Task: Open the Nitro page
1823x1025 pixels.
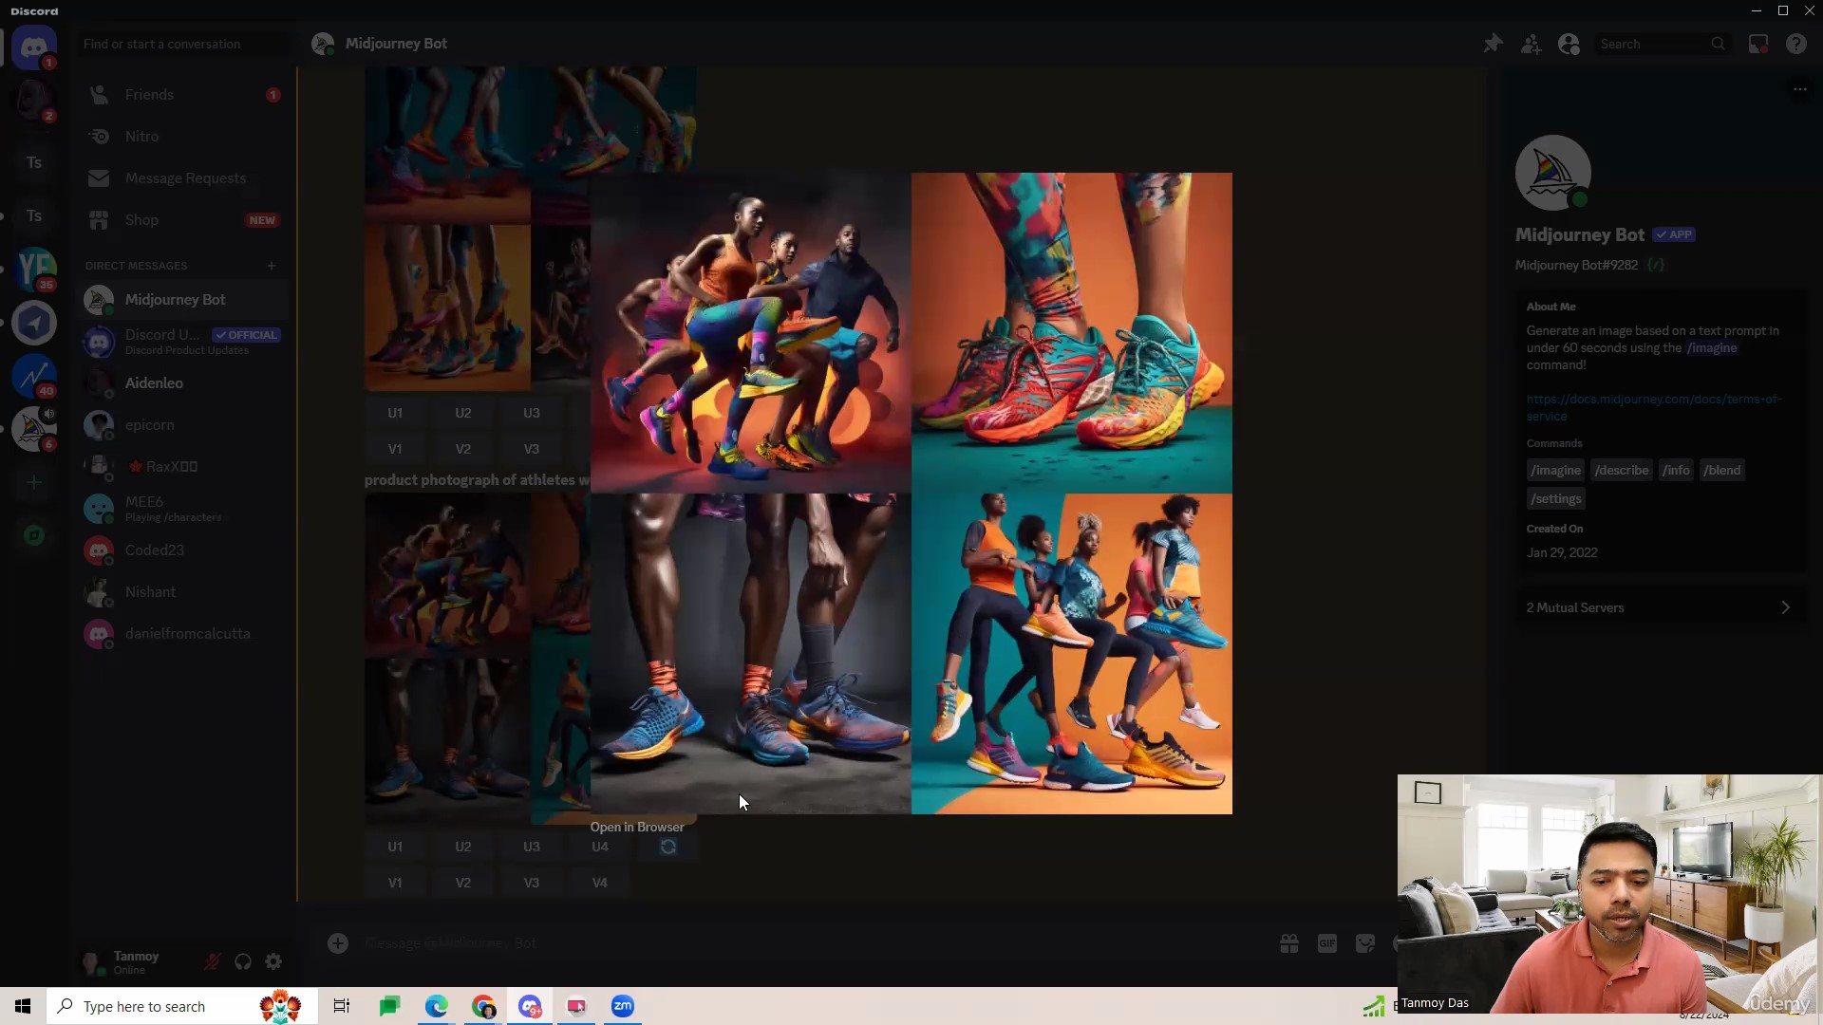Action: (182, 137)
